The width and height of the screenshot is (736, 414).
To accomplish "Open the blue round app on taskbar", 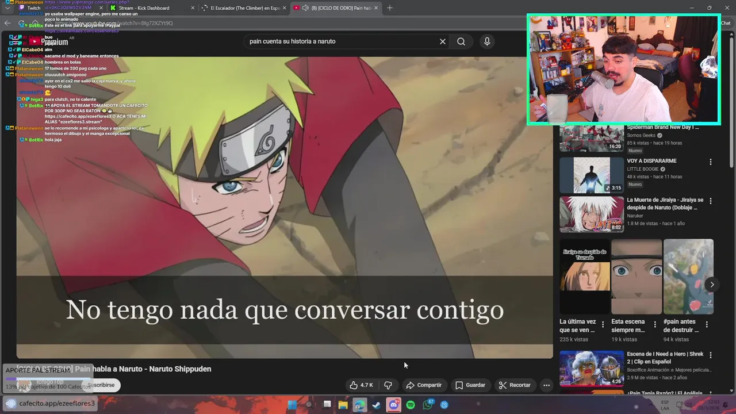I will 444,405.
